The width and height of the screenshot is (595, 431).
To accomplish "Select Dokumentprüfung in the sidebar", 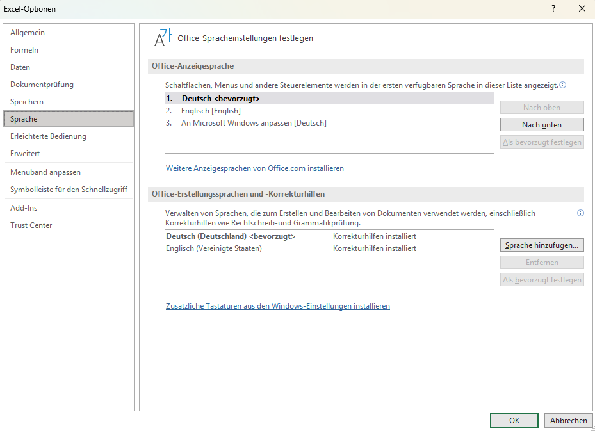I will pos(42,85).
